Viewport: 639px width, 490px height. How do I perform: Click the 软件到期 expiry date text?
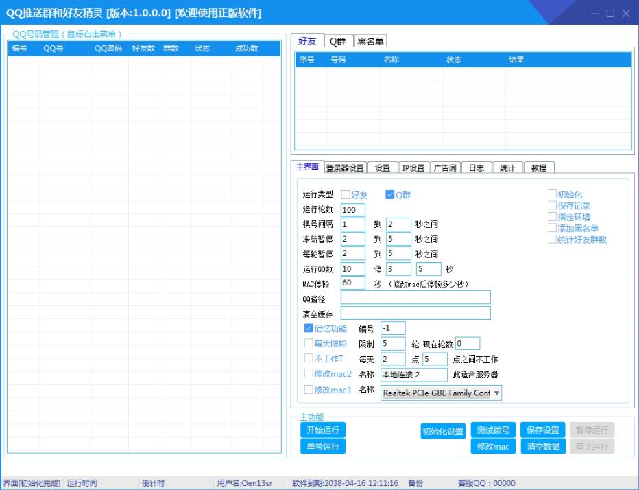click(345, 483)
